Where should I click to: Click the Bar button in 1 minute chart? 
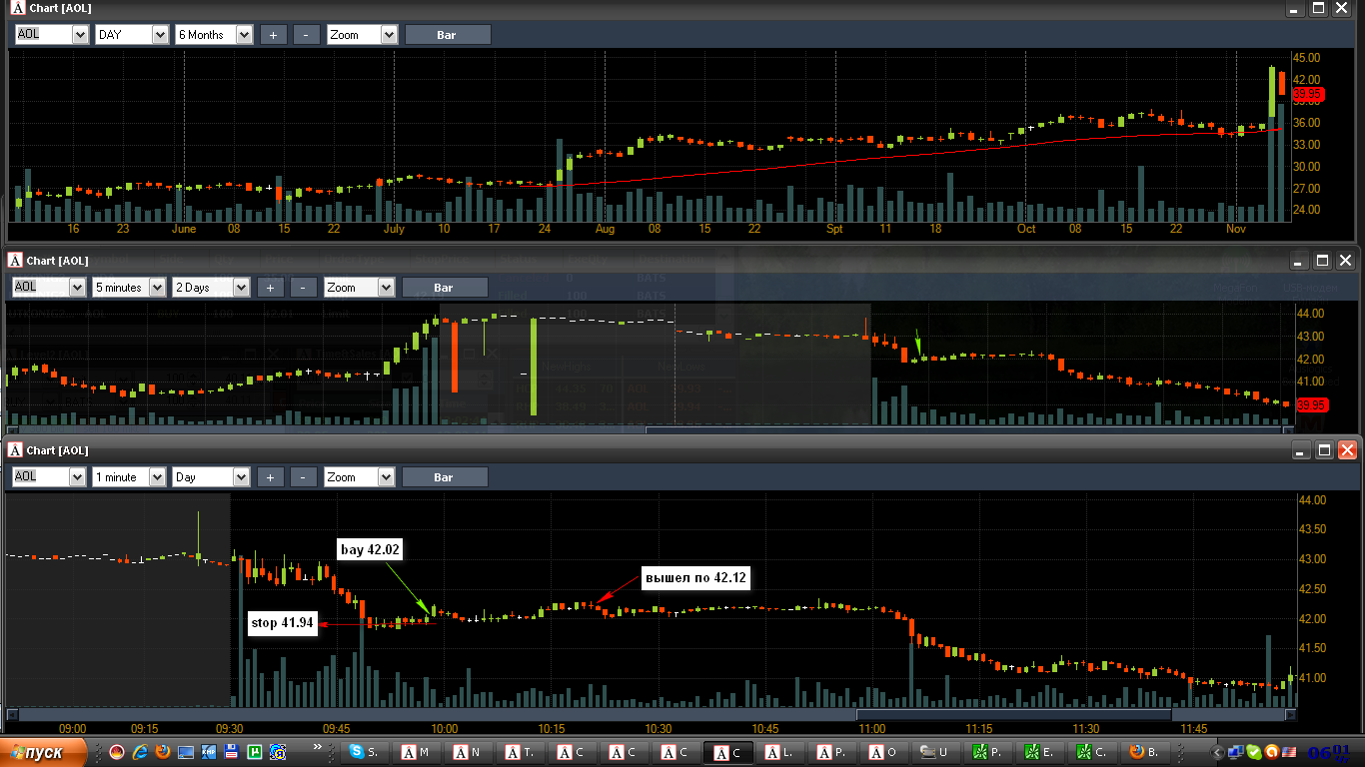tap(445, 477)
